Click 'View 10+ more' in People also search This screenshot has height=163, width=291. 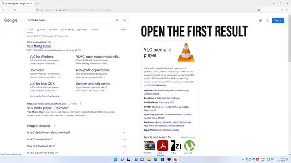[x=188, y=137]
